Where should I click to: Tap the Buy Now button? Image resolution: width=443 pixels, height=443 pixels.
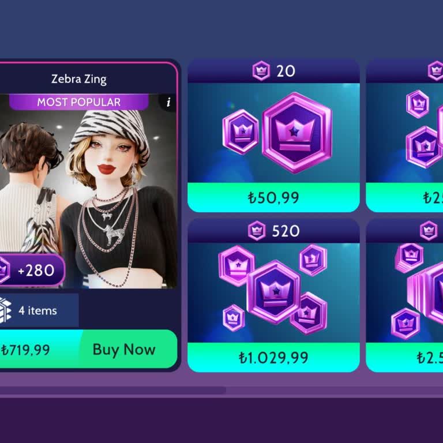pos(124,350)
